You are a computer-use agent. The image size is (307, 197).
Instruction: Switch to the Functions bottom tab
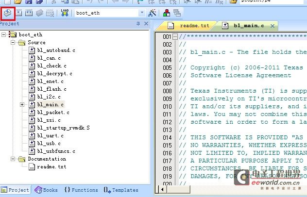point(81,190)
